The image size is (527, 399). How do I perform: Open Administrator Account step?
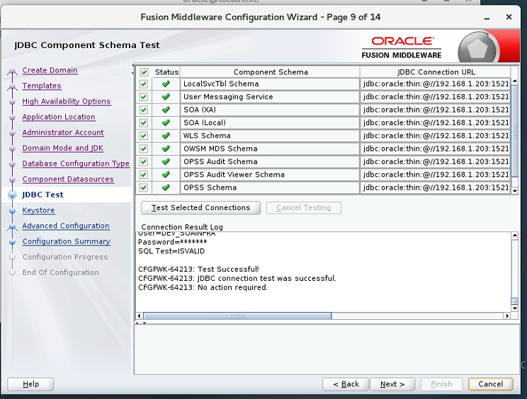[x=63, y=132]
